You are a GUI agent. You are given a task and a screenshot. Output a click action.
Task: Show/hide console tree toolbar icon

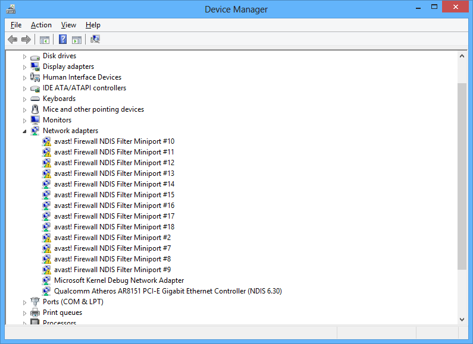pos(45,39)
